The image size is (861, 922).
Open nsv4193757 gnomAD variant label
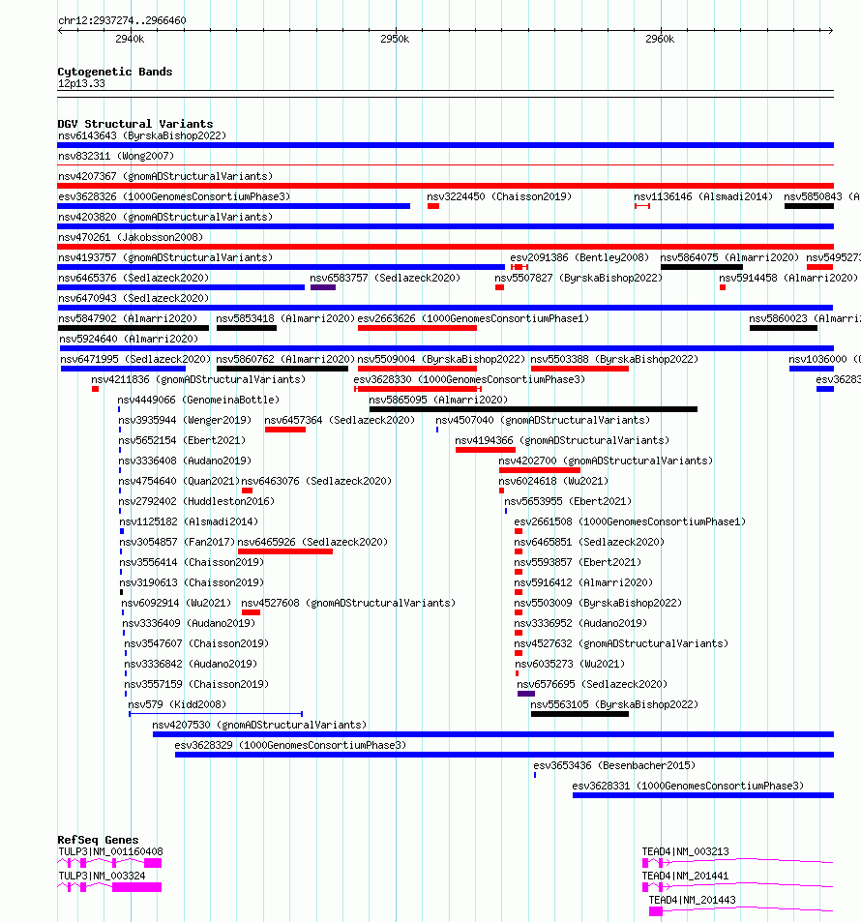[165, 257]
